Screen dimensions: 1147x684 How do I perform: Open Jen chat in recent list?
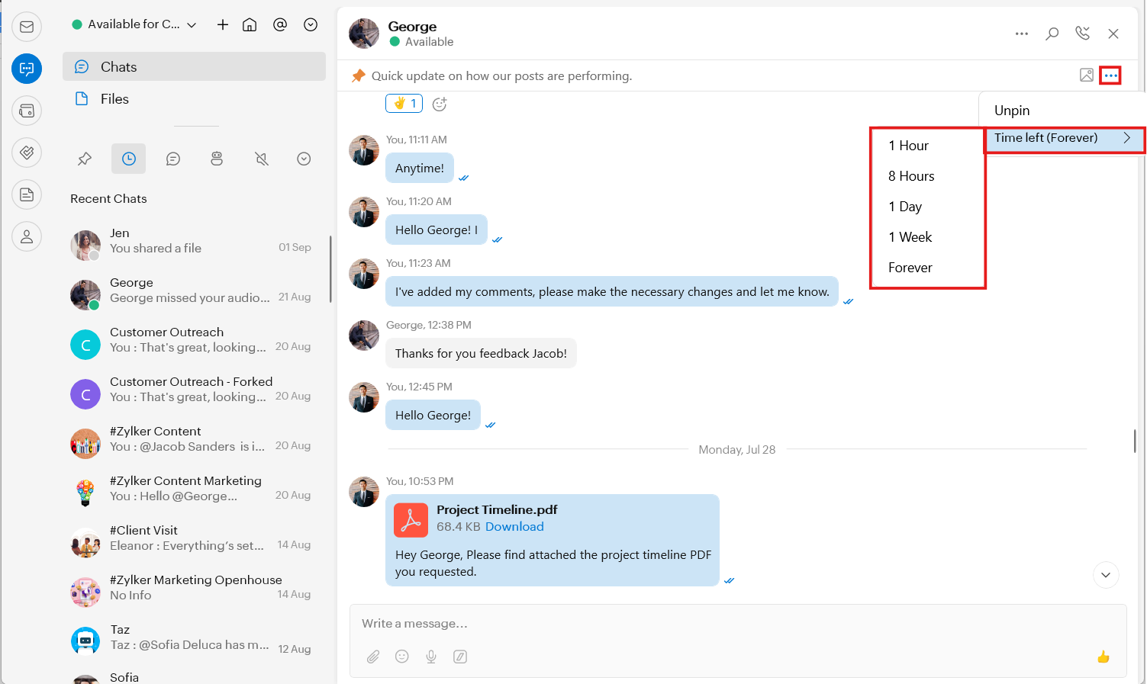(x=194, y=246)
